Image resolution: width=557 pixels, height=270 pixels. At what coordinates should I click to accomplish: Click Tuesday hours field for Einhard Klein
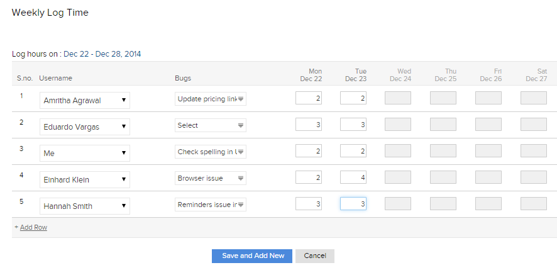tap(353, 177)
